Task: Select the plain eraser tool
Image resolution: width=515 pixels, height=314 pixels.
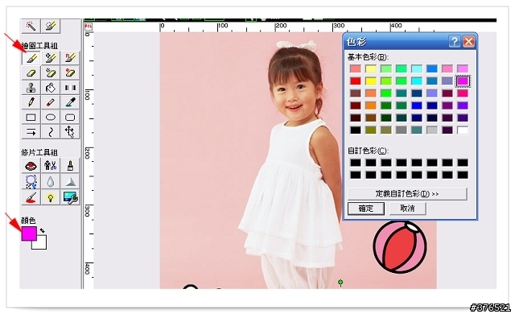Action: 31,73
